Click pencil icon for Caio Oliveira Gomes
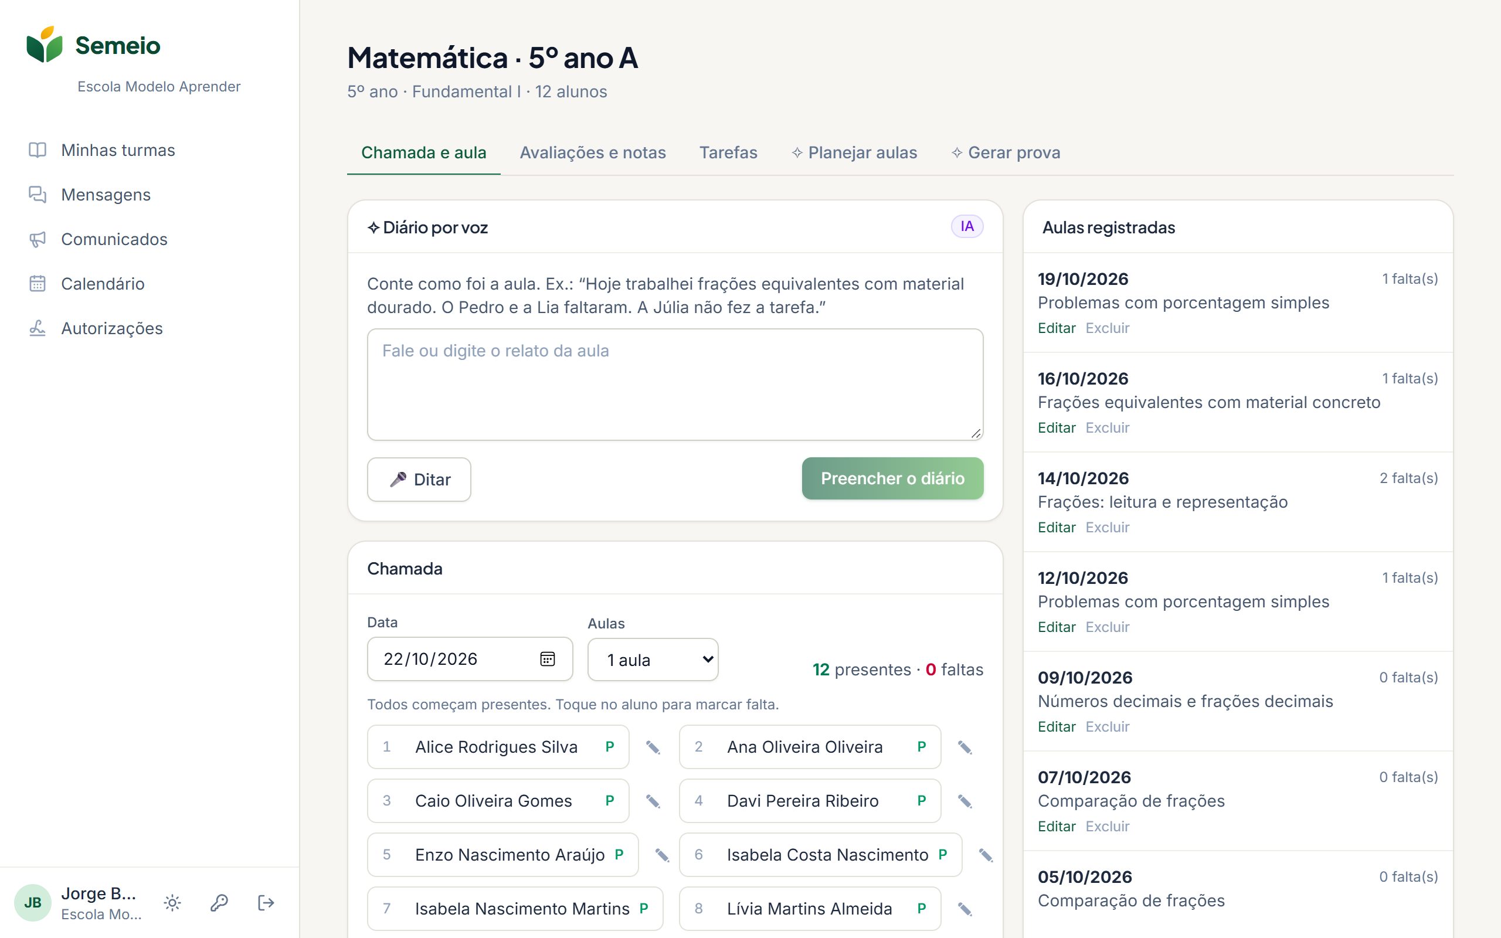This screenshot has width=1501, height=938. 653,801
